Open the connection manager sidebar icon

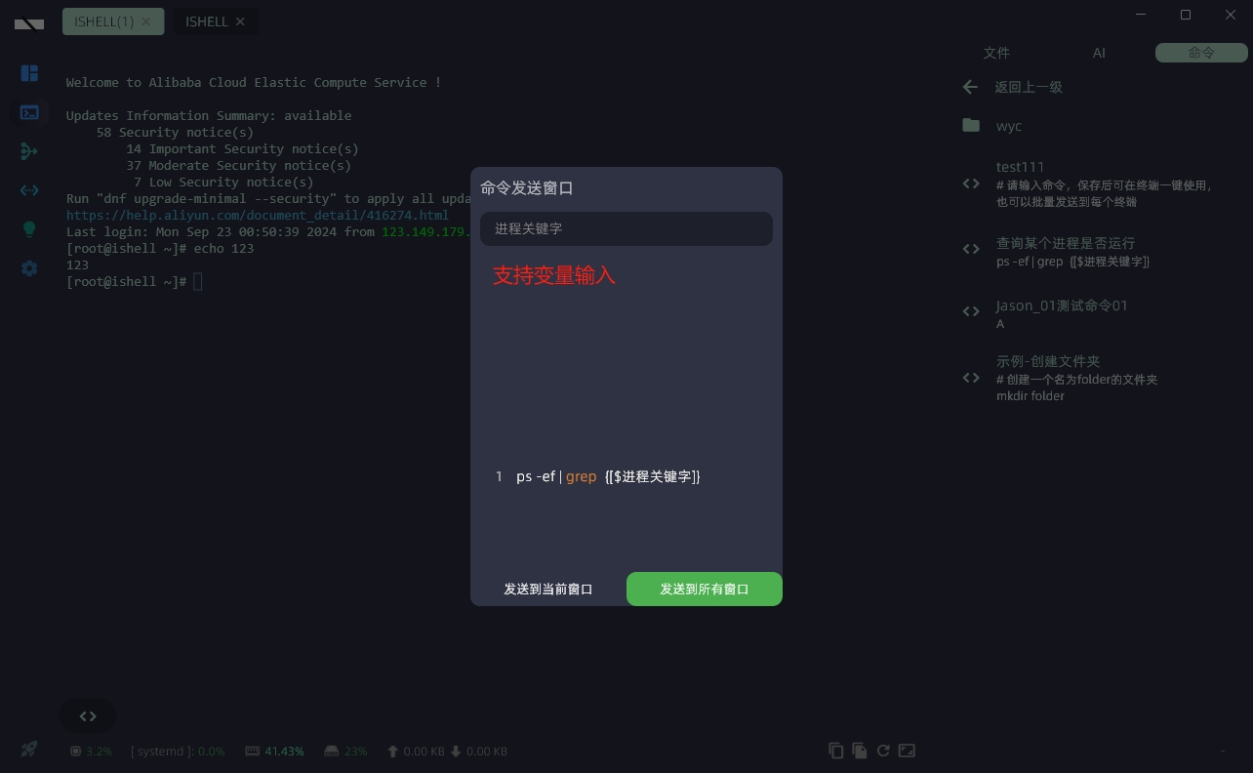coord(29,151)
